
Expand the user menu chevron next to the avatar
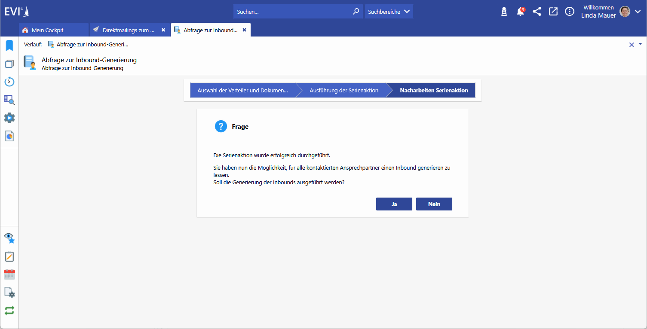[x=638, y=12]
